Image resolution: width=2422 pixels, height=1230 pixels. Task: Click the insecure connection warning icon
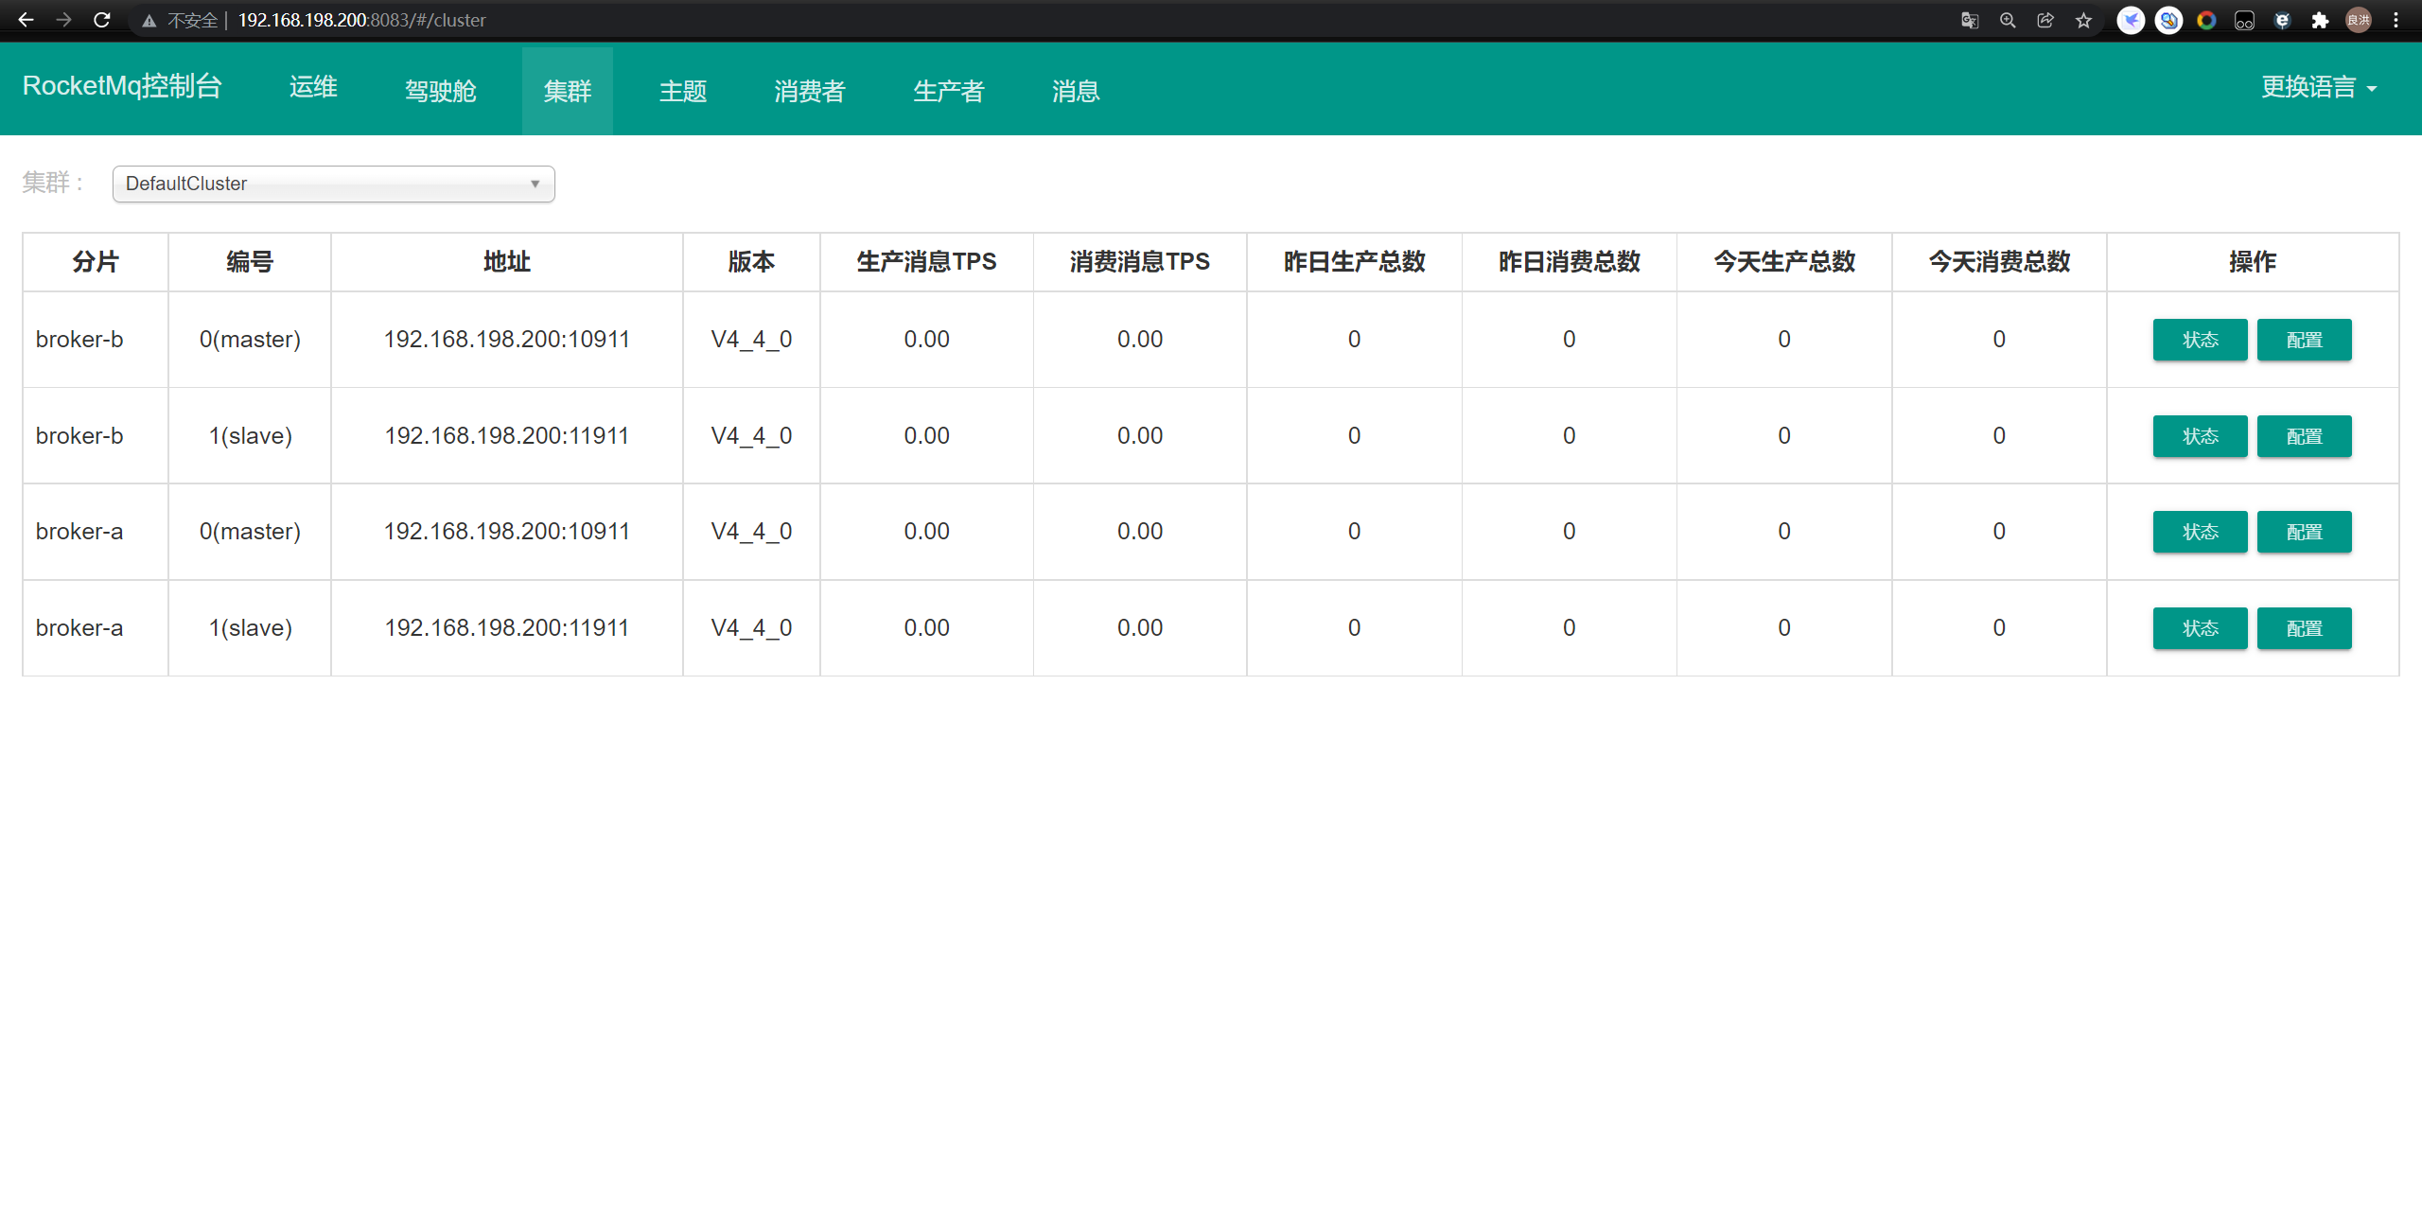pos(149,20)
